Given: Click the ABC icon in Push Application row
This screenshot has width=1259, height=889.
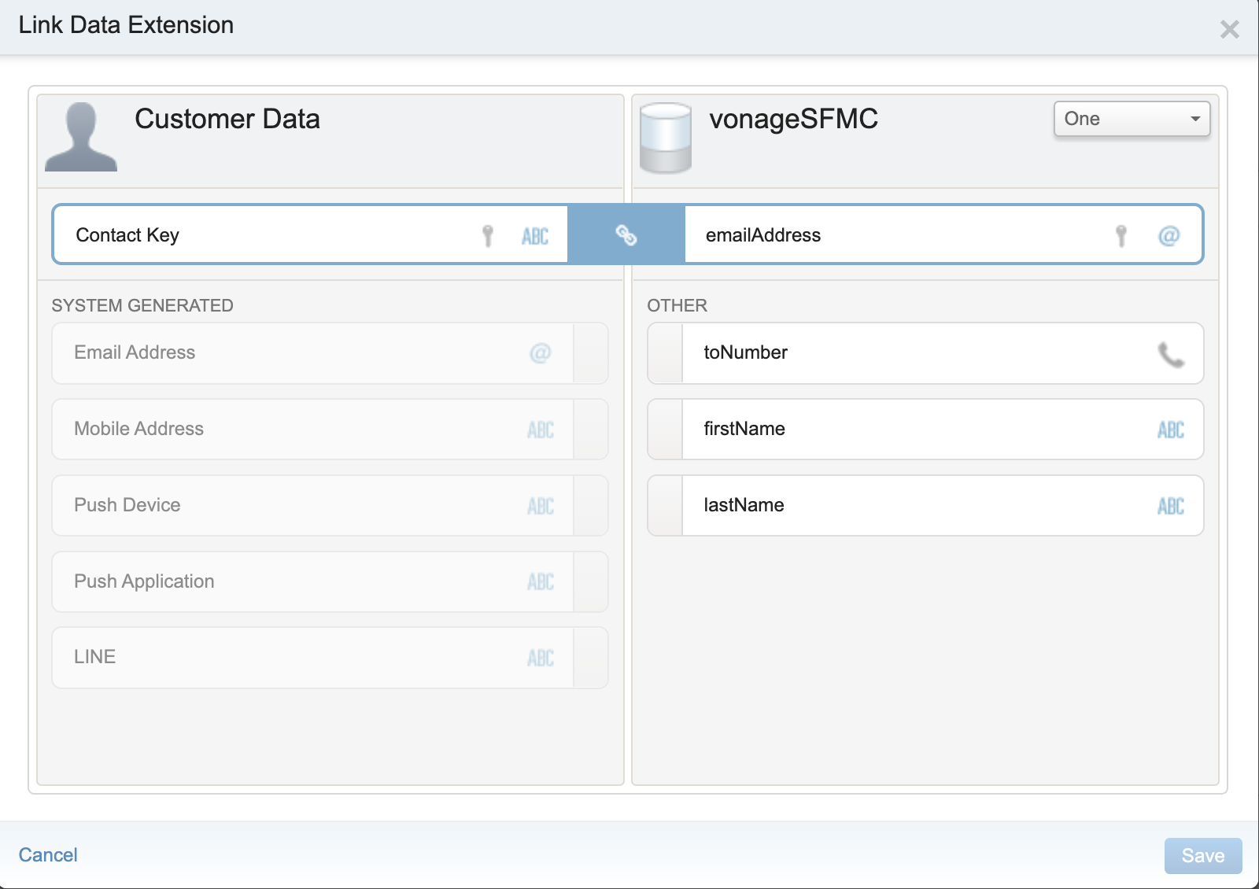Looking at the screenshot, I should [541, 581].
